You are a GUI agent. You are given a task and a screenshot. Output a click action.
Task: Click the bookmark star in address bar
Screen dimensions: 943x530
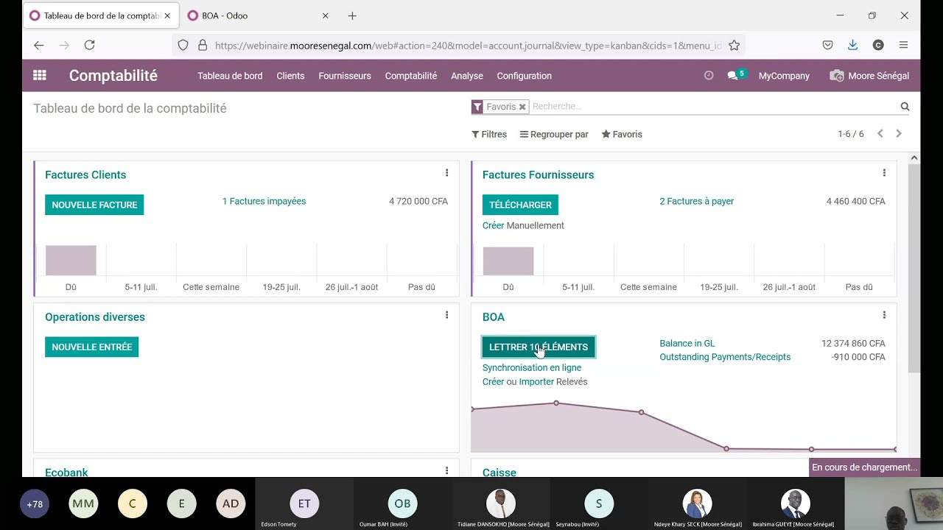[x=734, y=46]
